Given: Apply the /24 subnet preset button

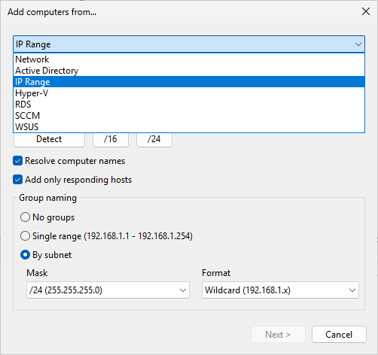Looking at the screenshot, I should [x=154, y=139].
